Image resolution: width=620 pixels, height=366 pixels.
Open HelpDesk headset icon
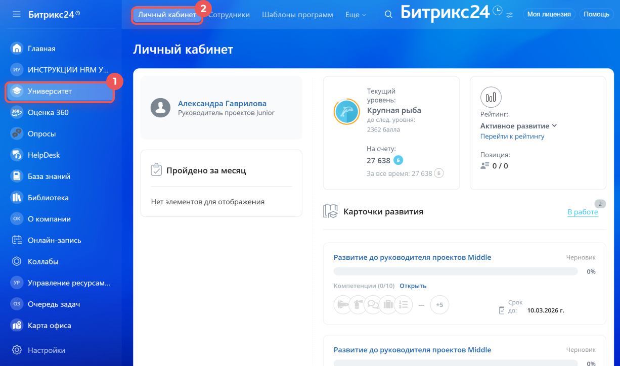[17, 155]
